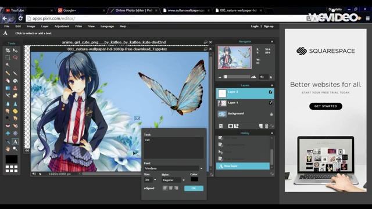Select the Blur tool
Screen dimensions: 372x209
[8, 104]
